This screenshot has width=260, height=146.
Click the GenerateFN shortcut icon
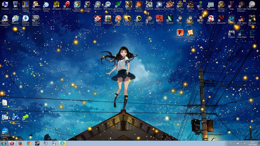180,33
